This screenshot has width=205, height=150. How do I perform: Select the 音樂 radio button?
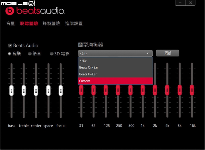(9, 54)
